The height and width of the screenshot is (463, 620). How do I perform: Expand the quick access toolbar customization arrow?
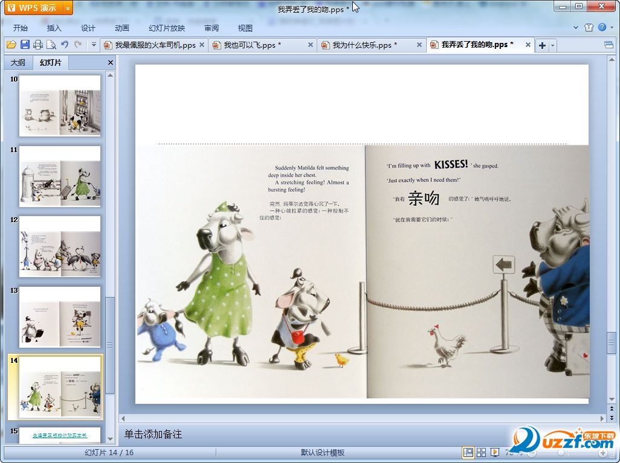[94, 45]
